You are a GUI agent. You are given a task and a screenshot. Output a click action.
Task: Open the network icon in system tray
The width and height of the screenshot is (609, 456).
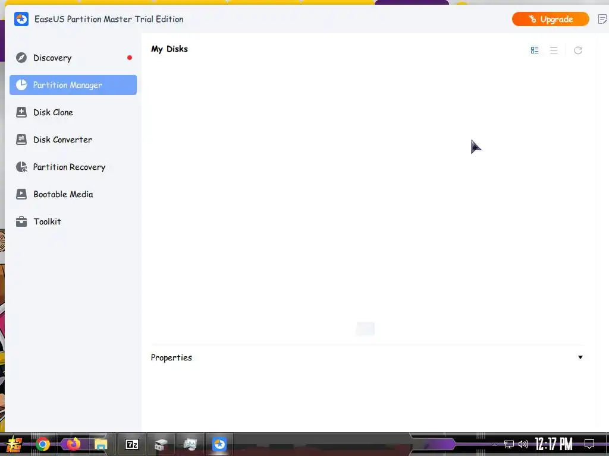pyautogui.click(x=509, y=444)
